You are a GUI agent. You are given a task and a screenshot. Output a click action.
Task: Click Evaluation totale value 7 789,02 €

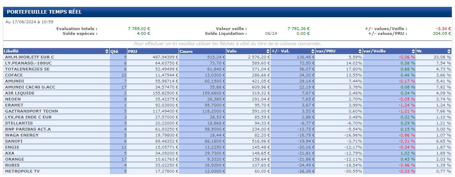139,29
